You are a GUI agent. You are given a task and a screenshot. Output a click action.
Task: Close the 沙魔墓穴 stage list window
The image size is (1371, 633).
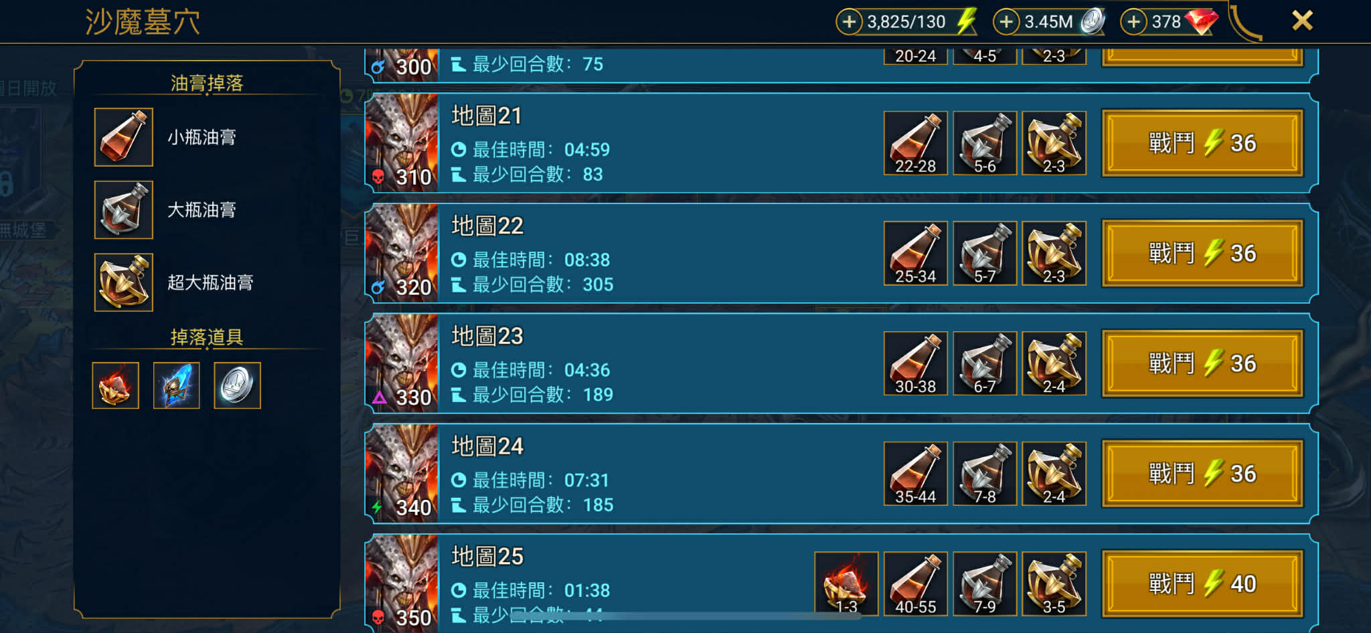point(1302,21)
